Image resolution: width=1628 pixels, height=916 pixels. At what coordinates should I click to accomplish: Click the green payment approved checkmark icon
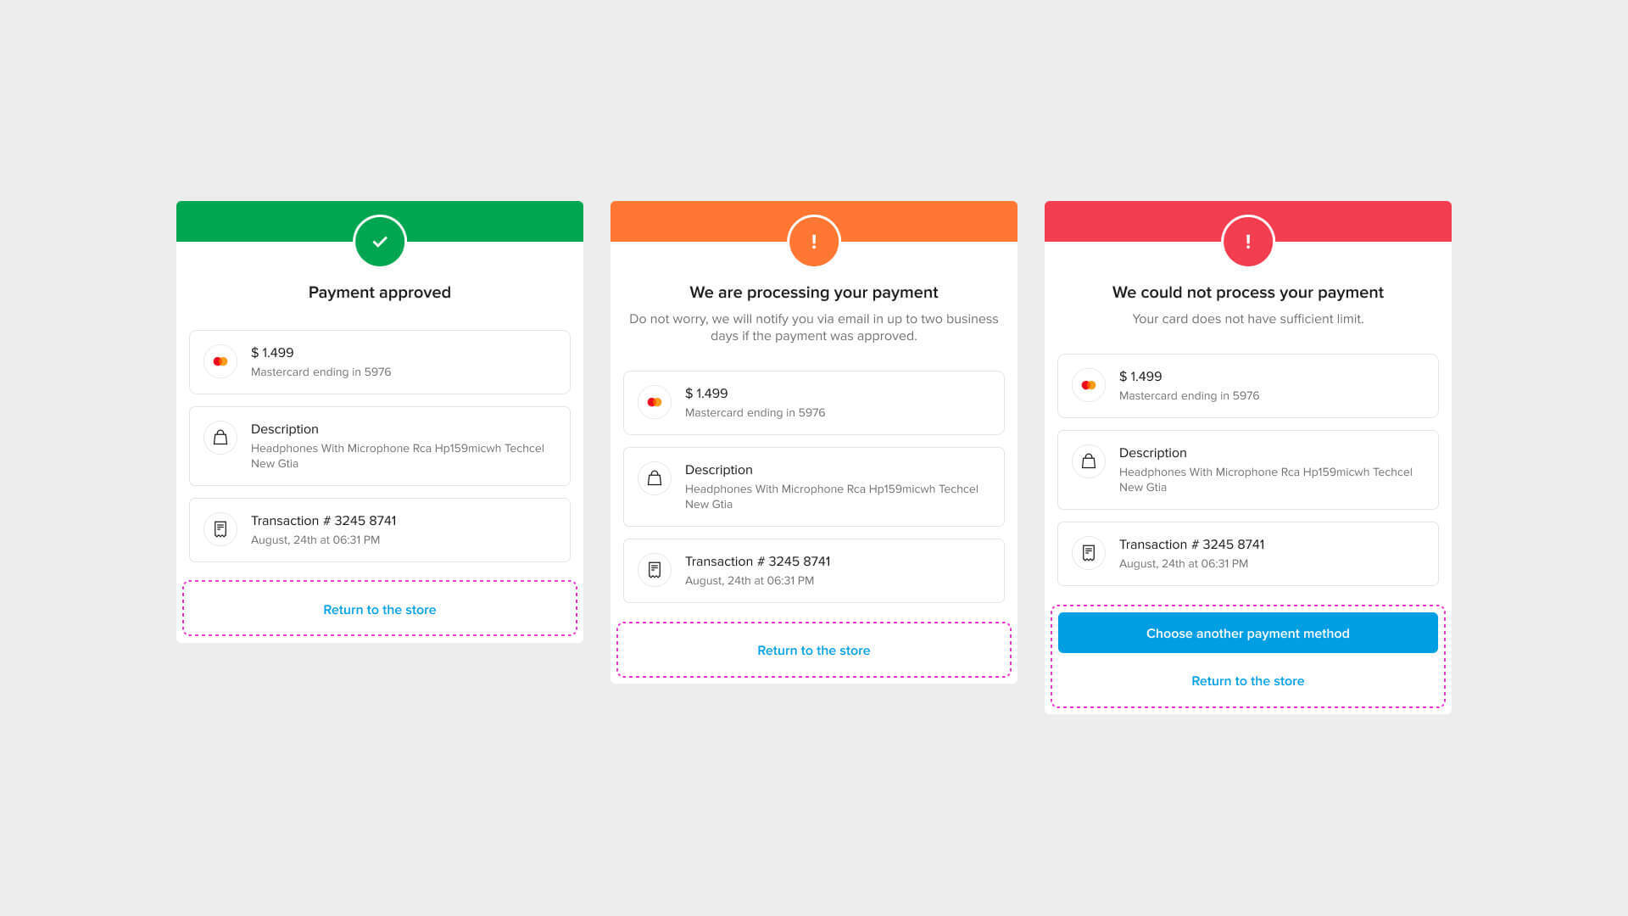(x=379, y=241)
